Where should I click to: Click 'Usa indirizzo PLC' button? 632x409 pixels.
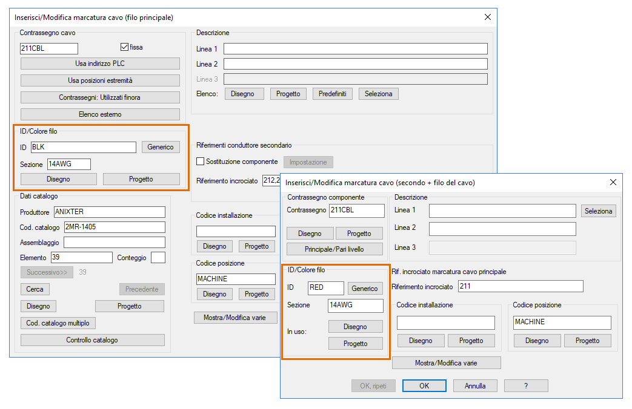(100, 64)
